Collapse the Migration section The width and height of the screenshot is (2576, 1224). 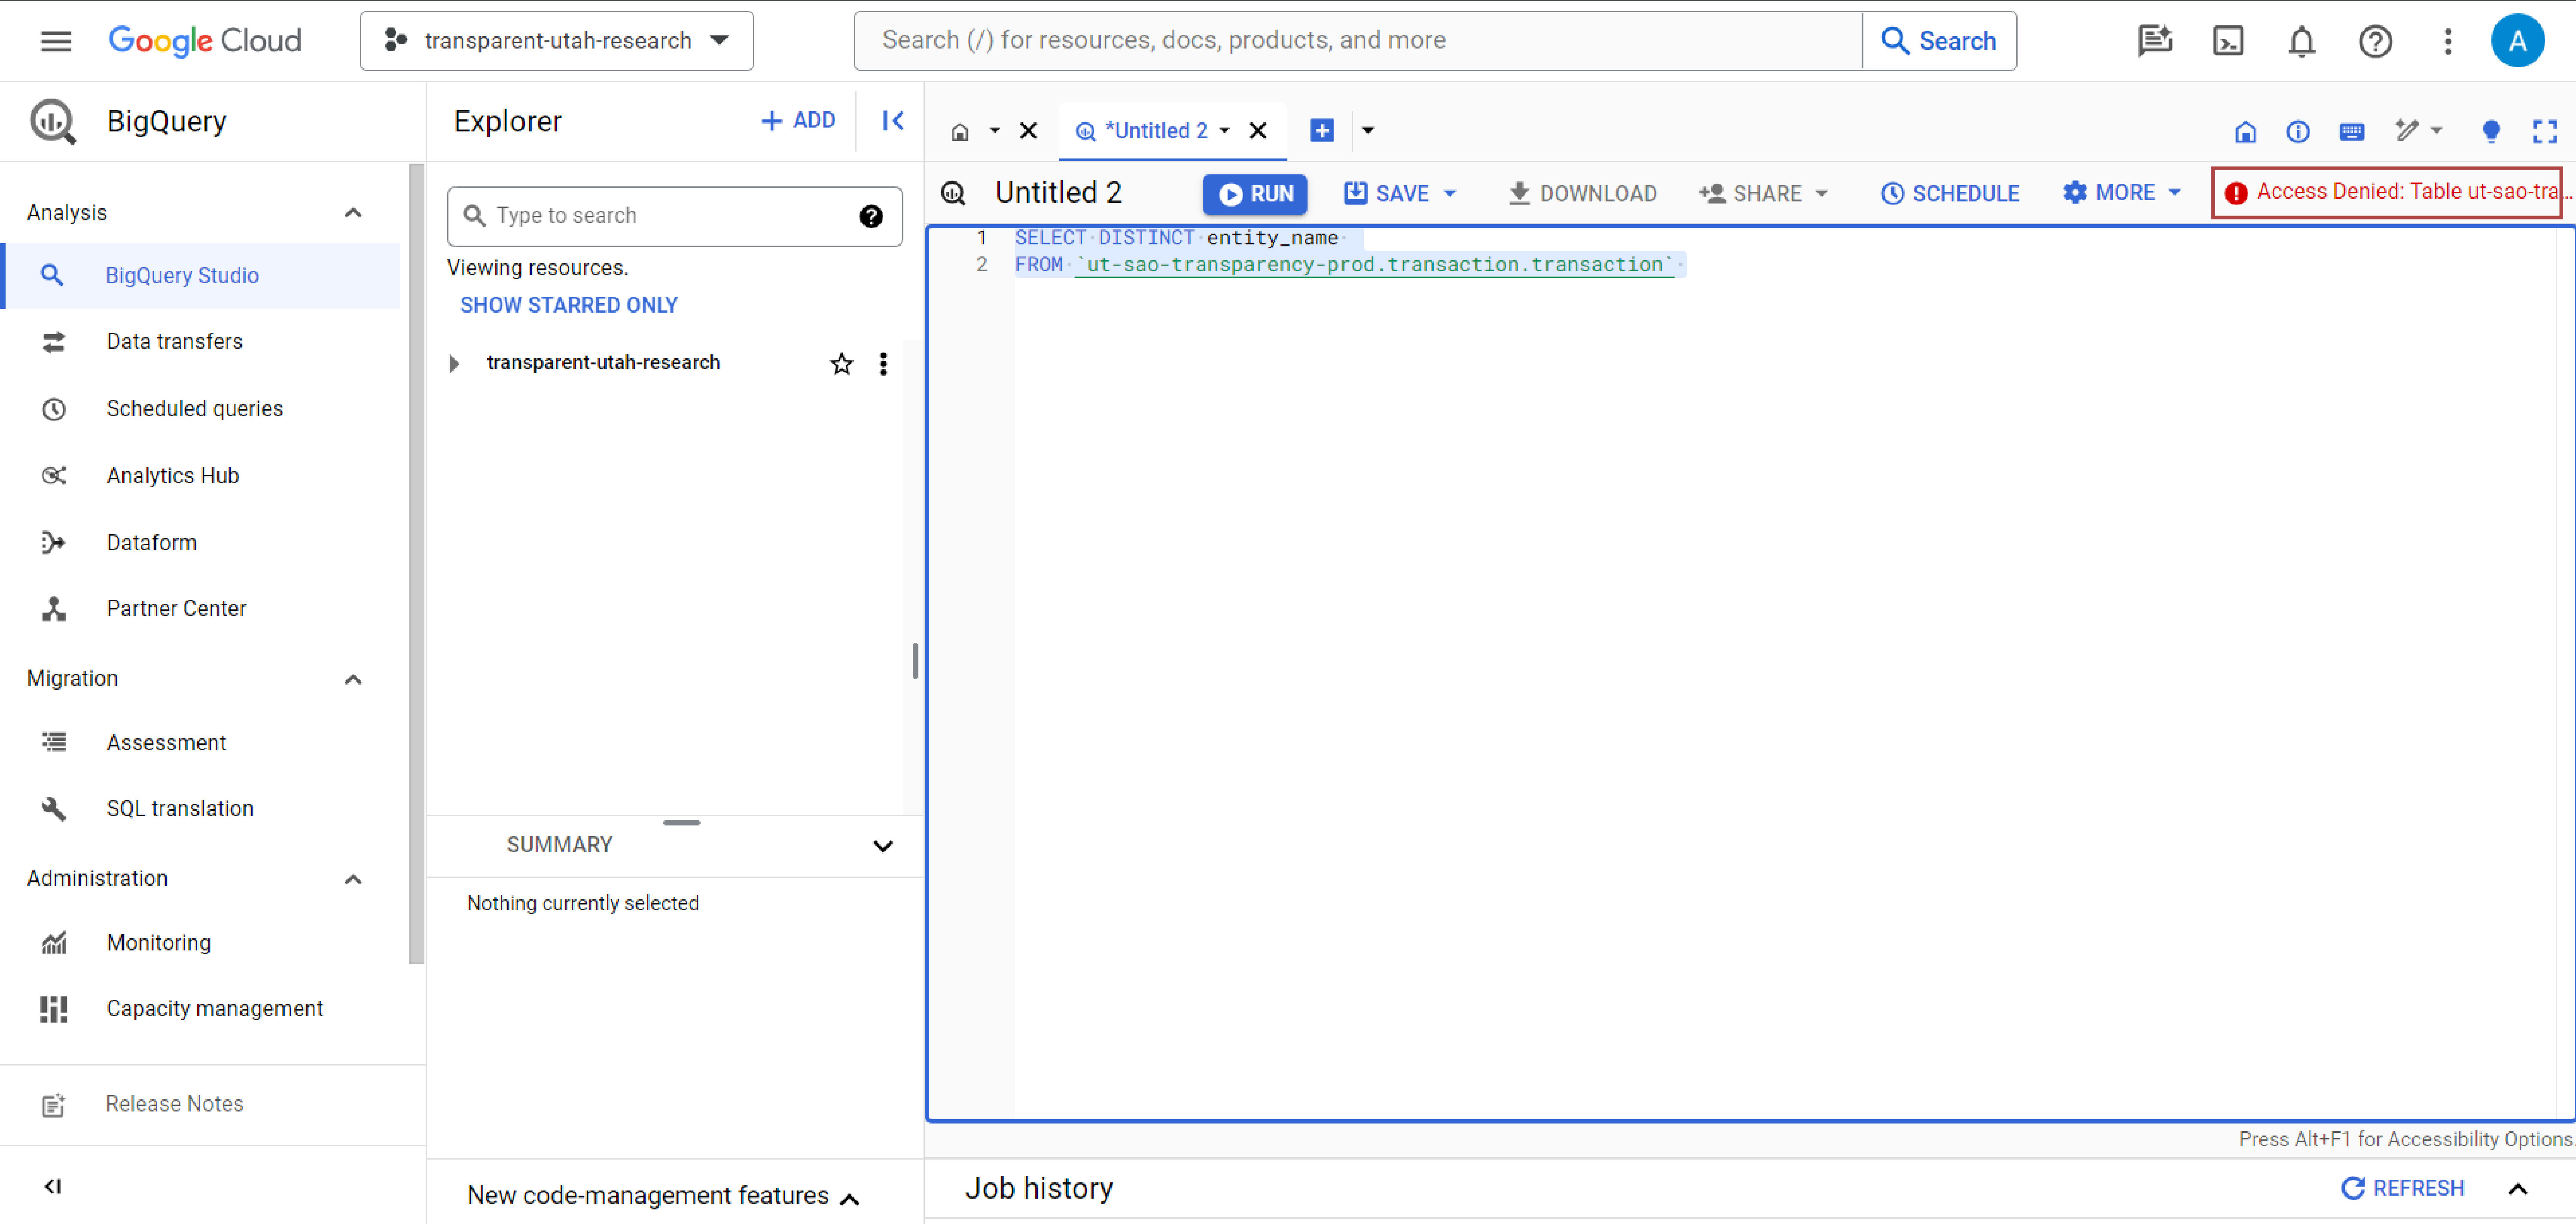tap(352, 679)
